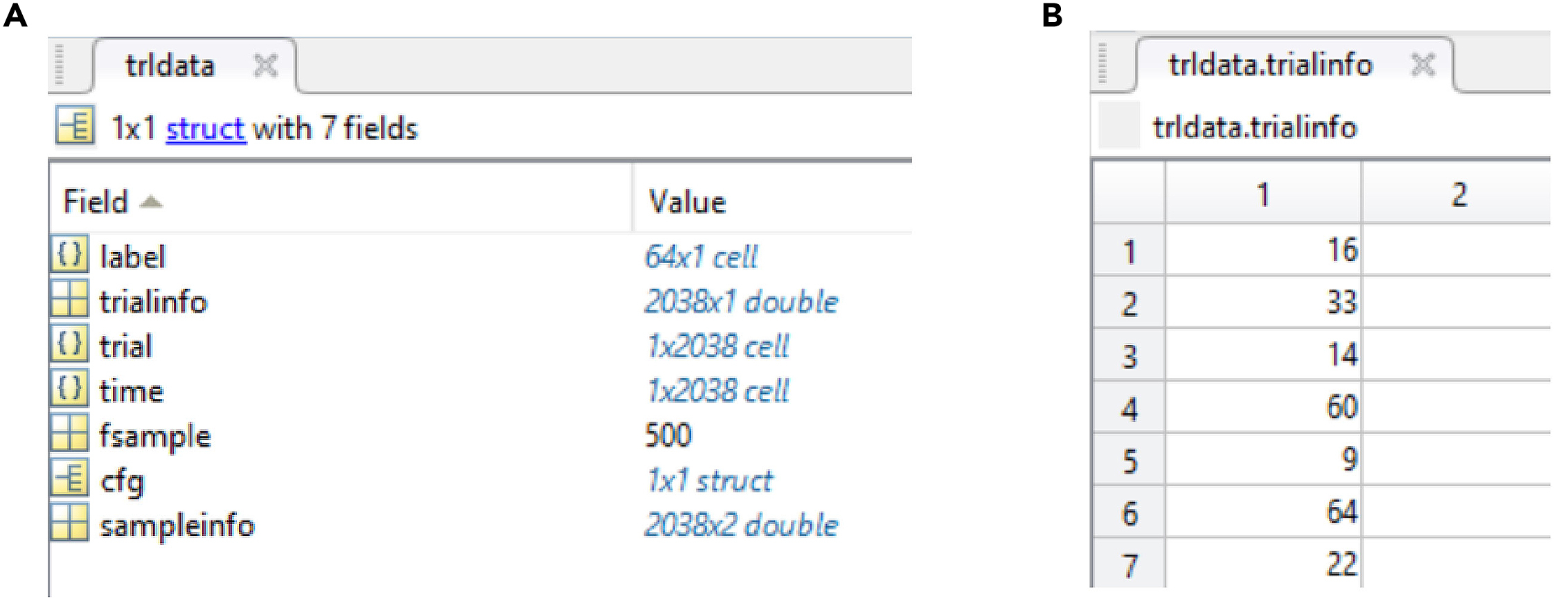Viewport: 1554px width, 599px height.
Task: Click the cell containing value 60
Action: [1263, 406]
